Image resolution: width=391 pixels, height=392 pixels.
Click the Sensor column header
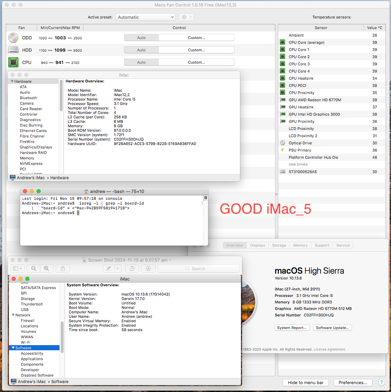point(321,28)
